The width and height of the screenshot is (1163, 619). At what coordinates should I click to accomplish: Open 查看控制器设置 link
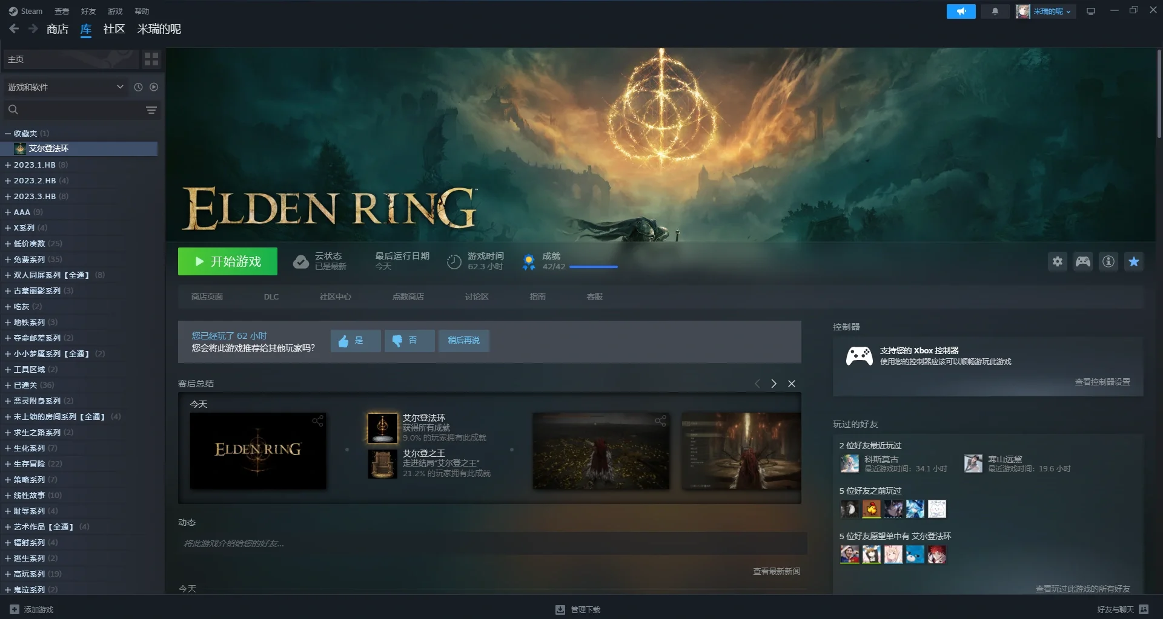[x=1102, y=382]
